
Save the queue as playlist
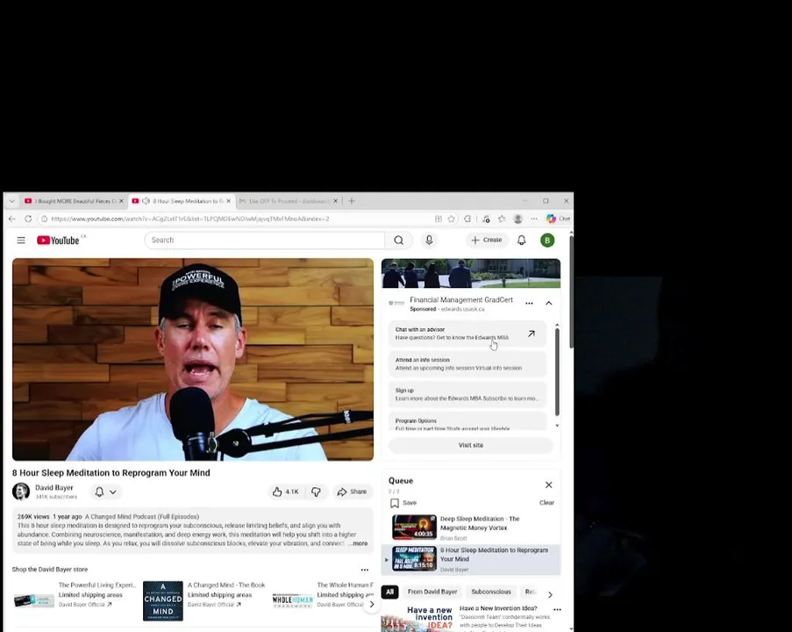pos(403,503)
